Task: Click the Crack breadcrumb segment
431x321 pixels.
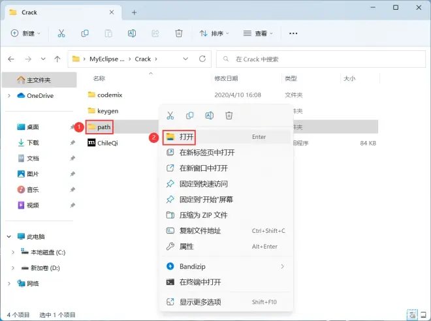Action: (x=142, y=59)
